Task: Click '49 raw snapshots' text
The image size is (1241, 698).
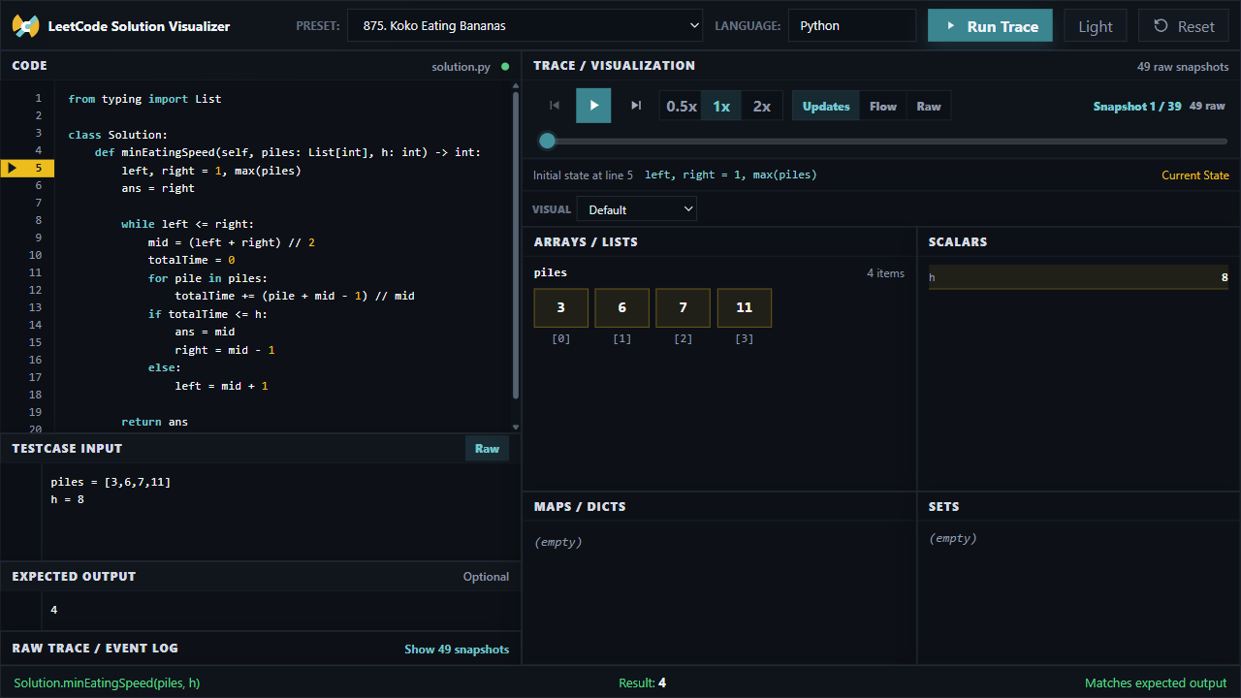Action: [1183, 67]
